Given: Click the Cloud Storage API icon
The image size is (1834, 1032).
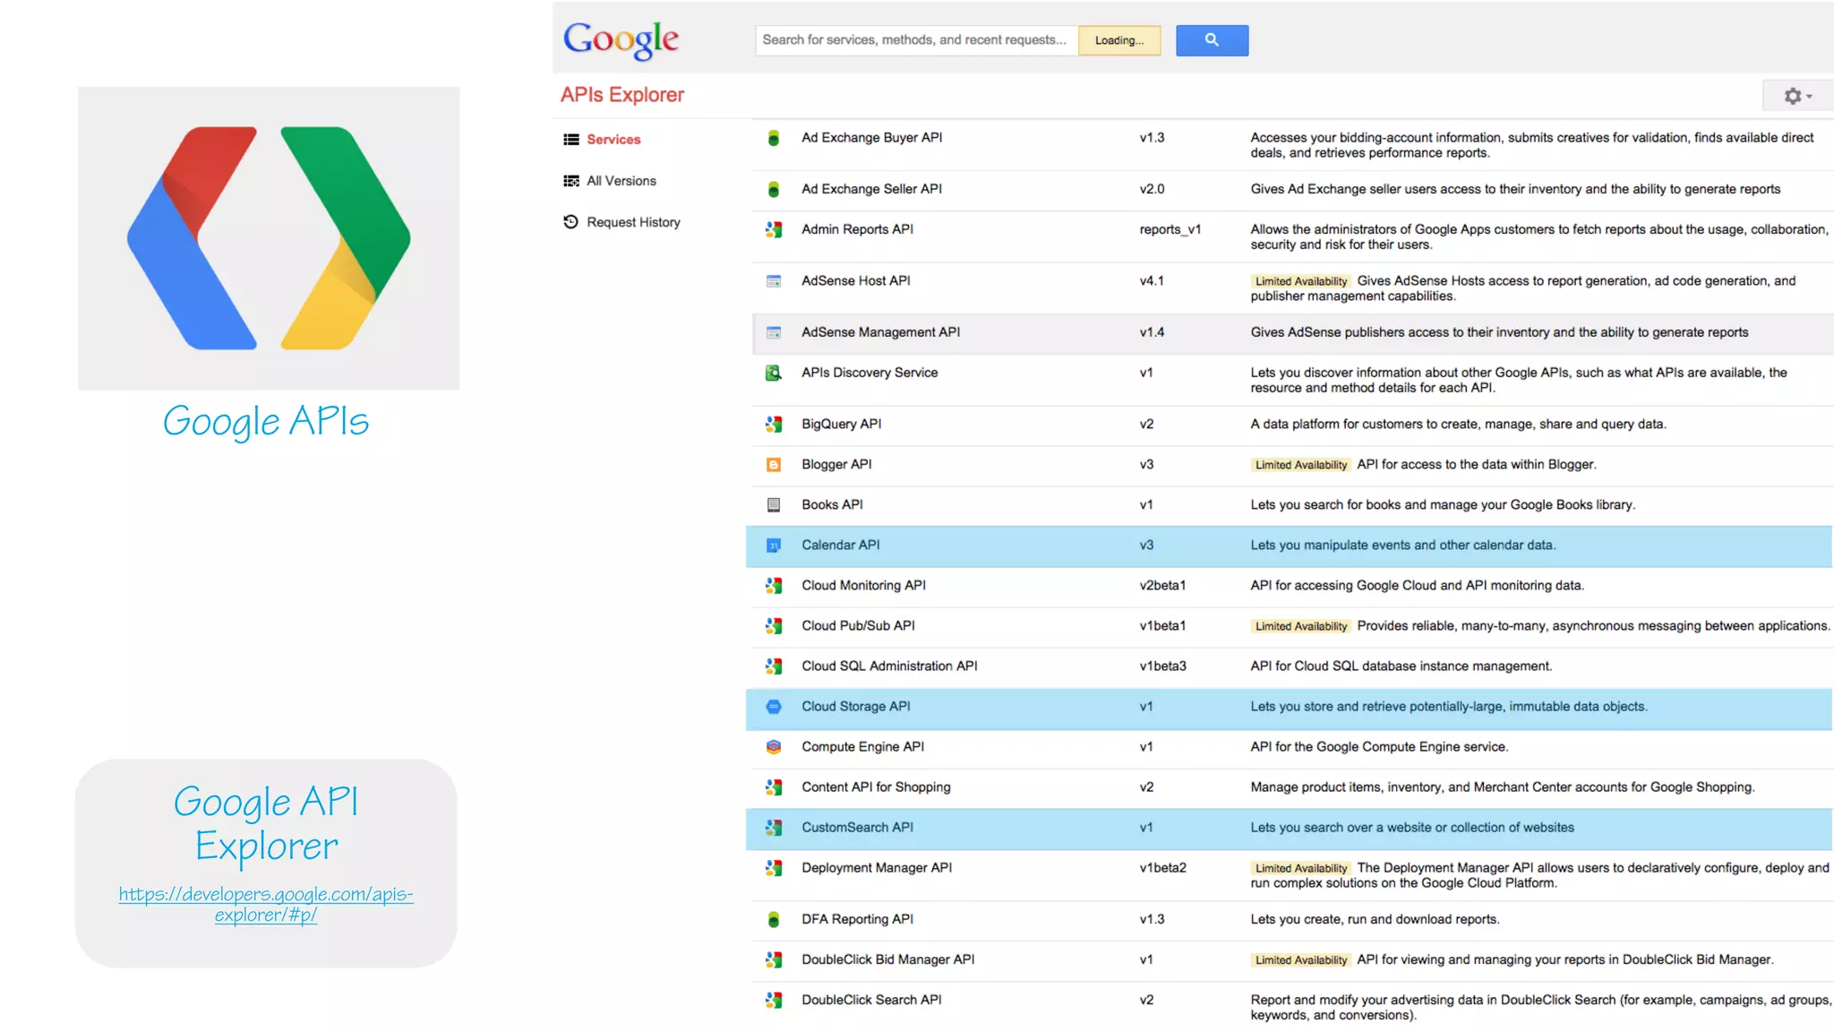Looking at the screenshot, I should pos(774,707).
